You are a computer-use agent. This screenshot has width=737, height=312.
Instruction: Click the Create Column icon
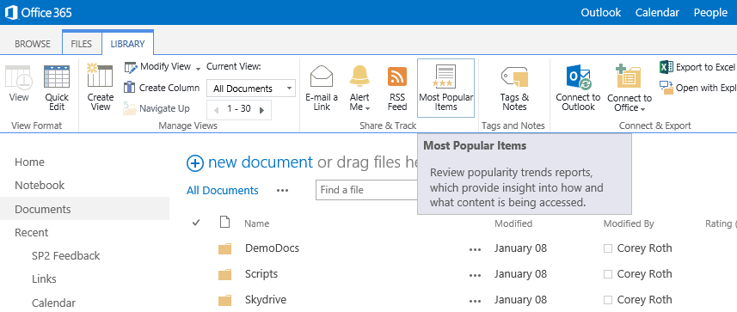pos(130,88)
